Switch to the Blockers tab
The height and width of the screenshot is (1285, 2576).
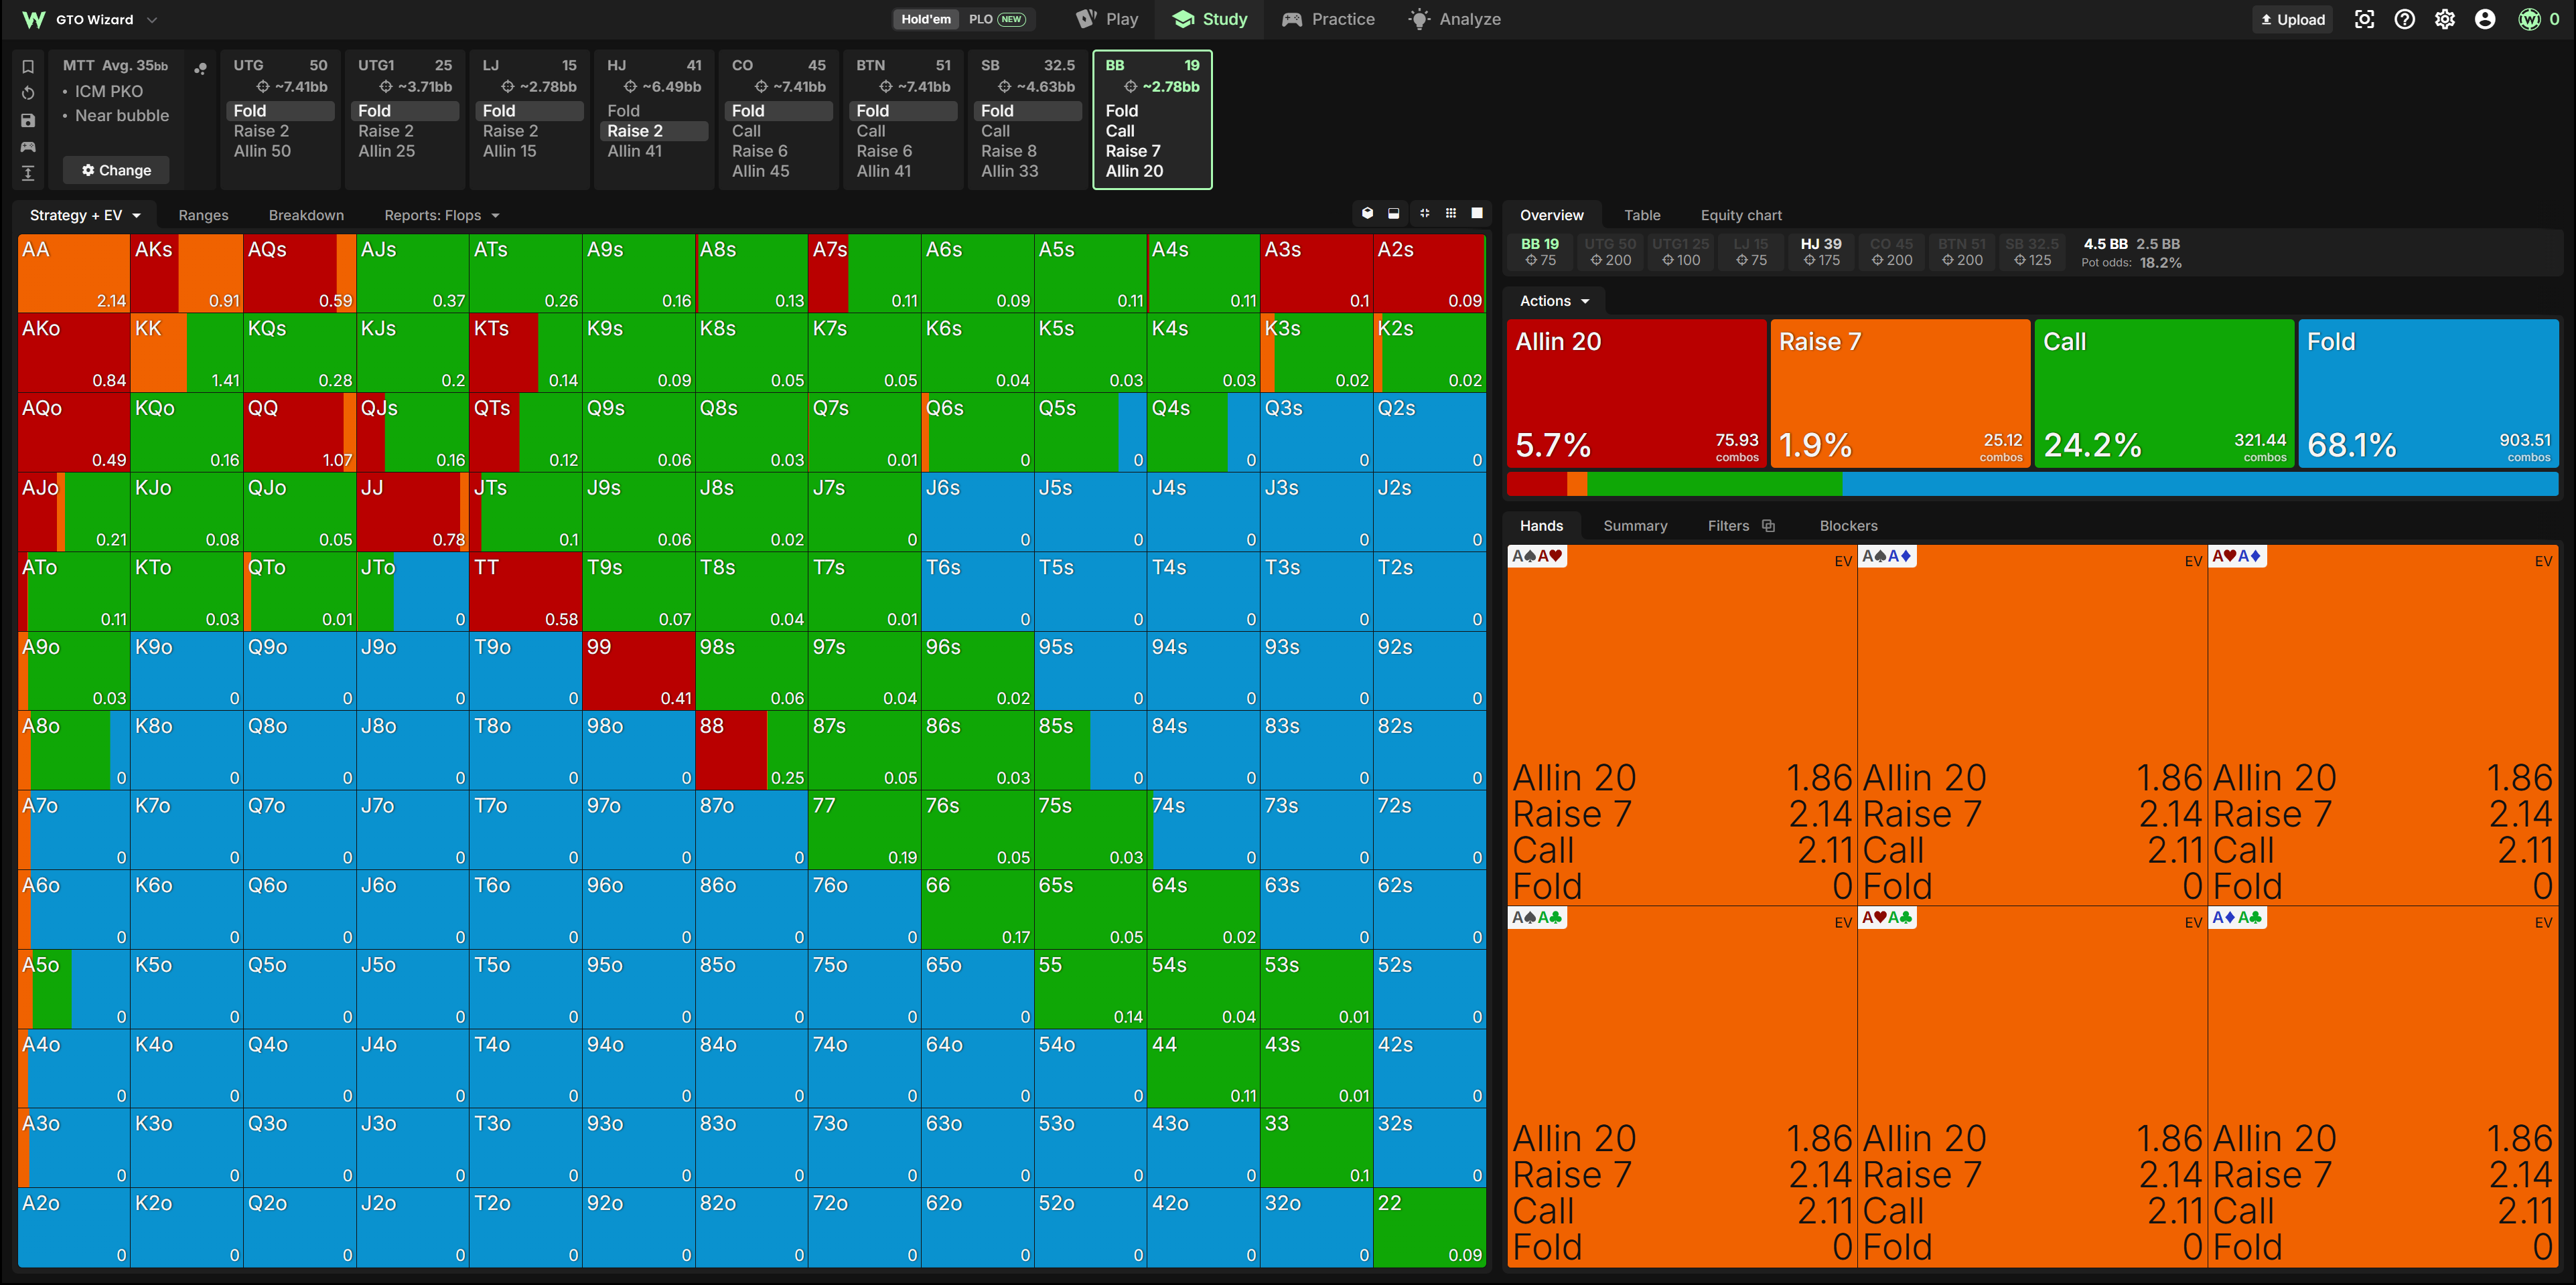(1848, 525)
